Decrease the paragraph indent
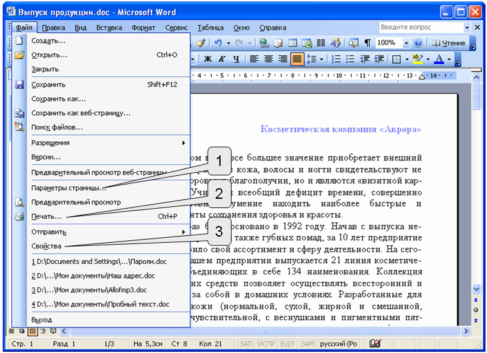 click(x=364, y=59)
